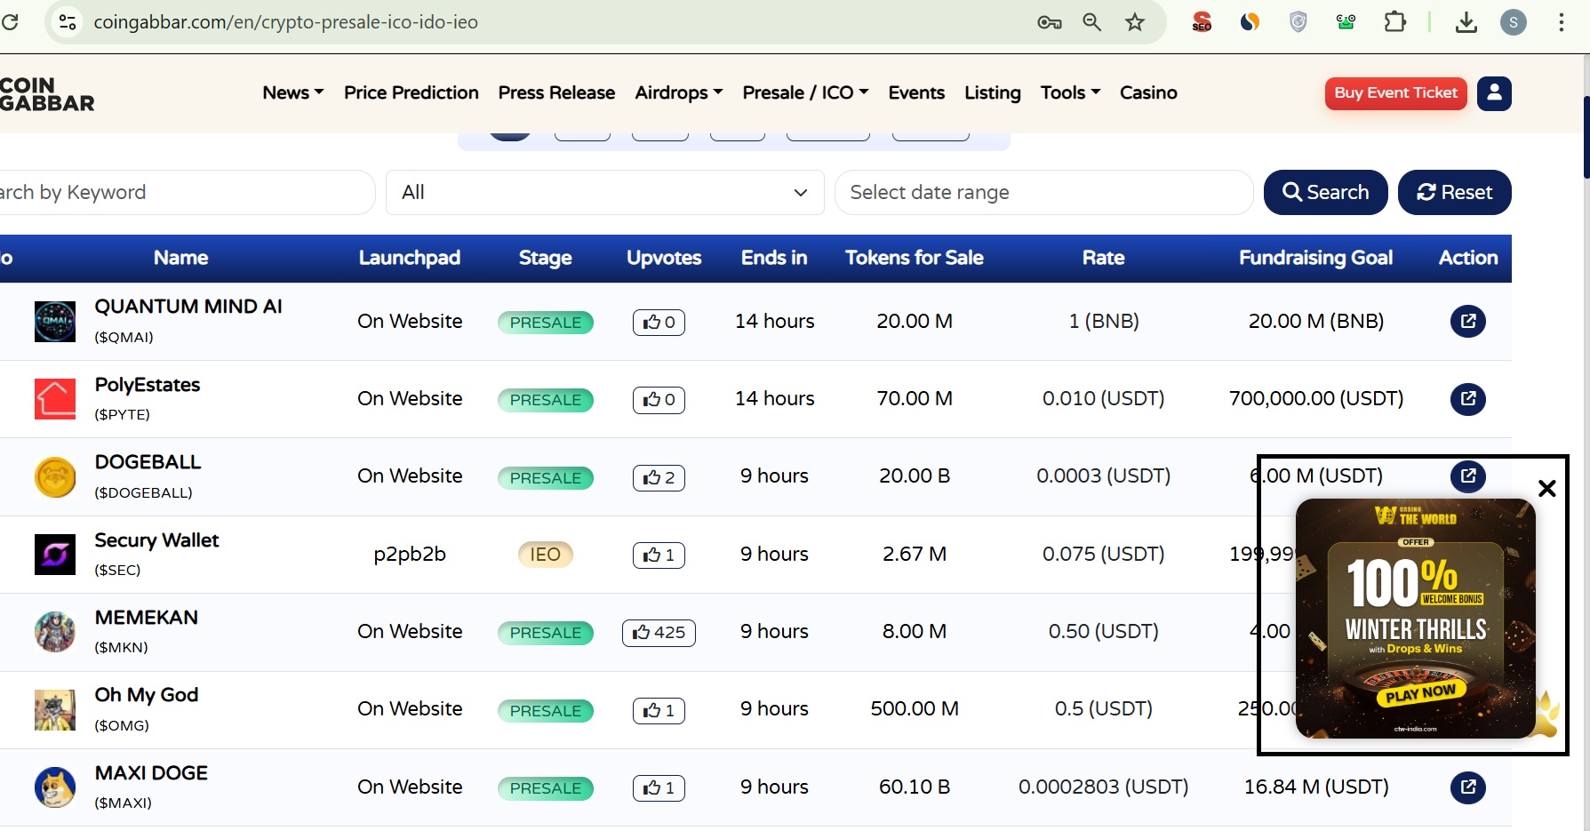Upvote the DOGEBALL presale
1590x831 pixels.
[x=659, y=477]
